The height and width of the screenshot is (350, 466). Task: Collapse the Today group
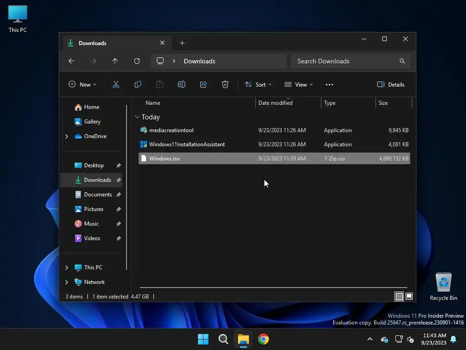(137, 117)
